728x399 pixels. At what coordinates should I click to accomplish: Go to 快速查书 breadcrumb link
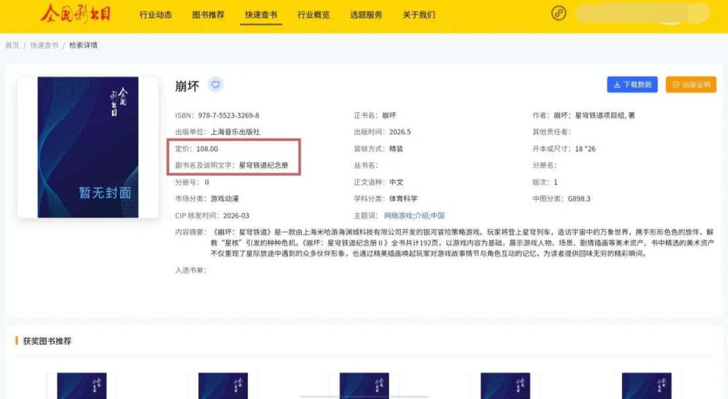pos(44,45)
